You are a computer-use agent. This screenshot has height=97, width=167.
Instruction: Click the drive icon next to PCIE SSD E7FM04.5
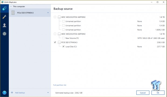59,42
